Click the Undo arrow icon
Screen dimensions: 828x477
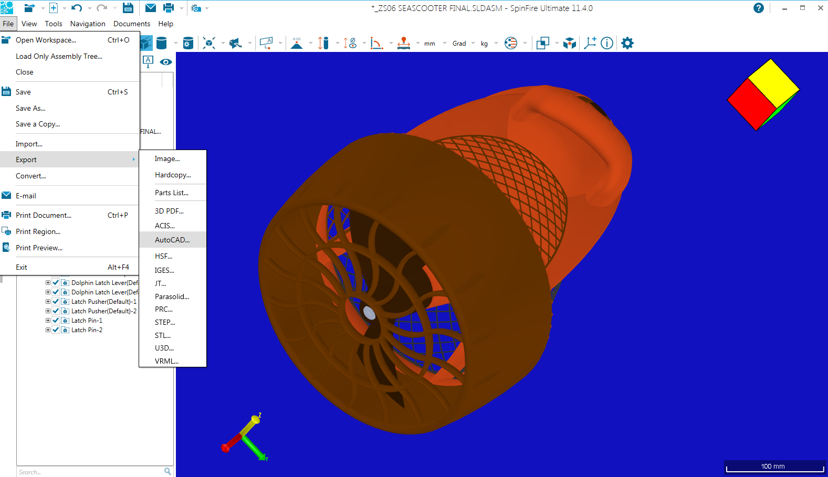[x=77, y=8]
